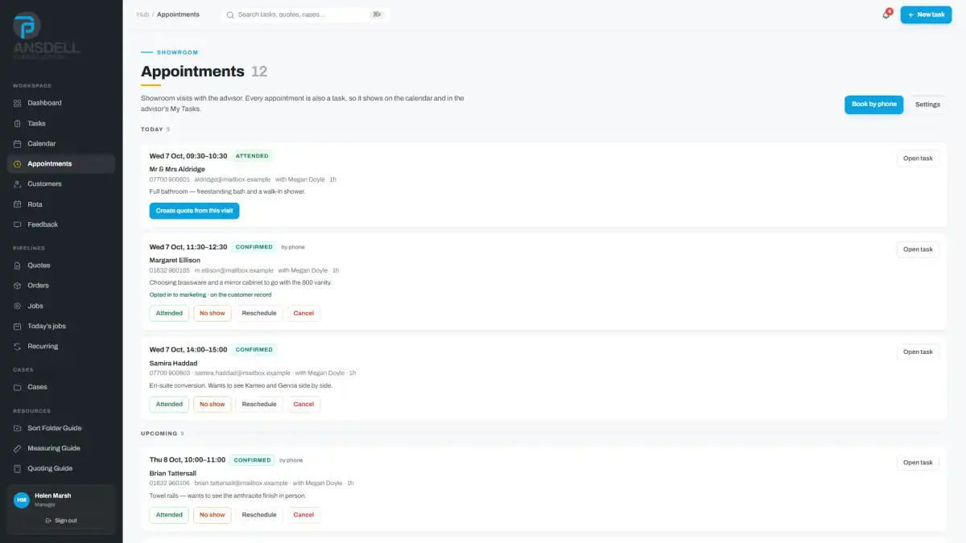
Task: Select the Quotes document icon
Action: tap(18, 265)
